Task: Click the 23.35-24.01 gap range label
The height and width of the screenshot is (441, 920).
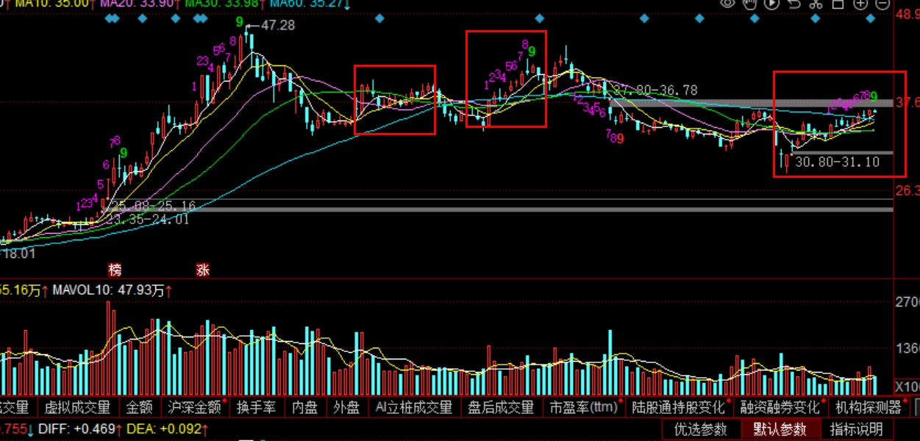Action: coord(147,218)
